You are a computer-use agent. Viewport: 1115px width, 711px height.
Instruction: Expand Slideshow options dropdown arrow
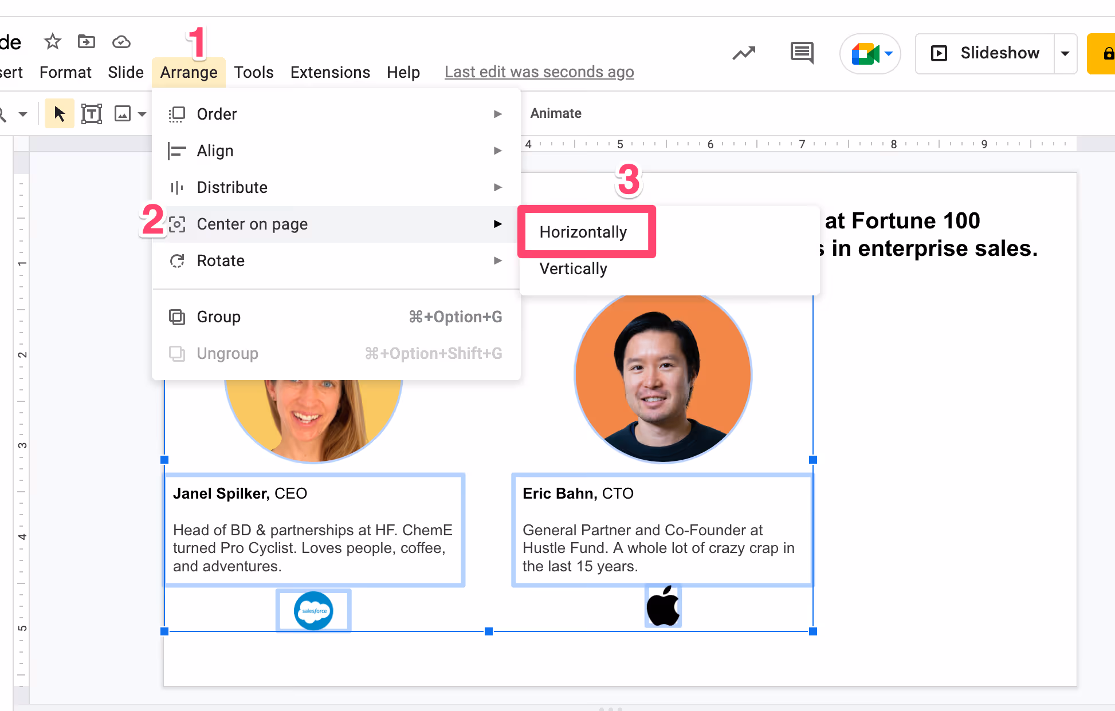coord(1065,54)
